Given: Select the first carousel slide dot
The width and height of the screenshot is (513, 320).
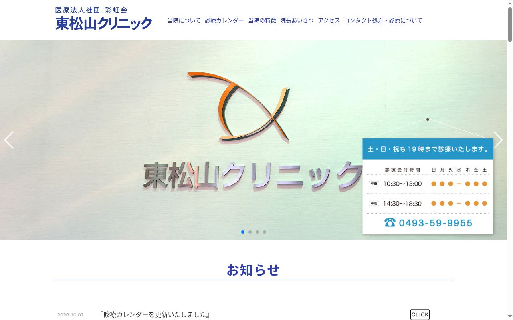Looking at the screenshot, I should tap(243, 232).
